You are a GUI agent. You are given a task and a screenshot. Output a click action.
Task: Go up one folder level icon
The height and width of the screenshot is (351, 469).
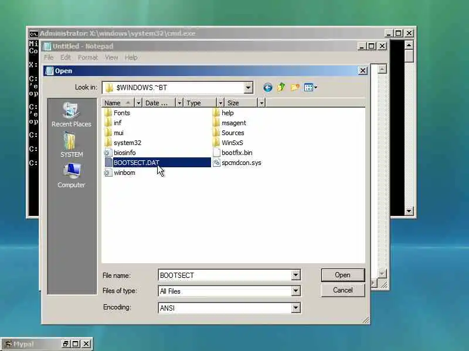click(x=281, y=87)
